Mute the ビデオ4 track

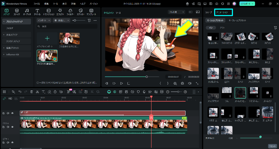[x=8, y=127]
